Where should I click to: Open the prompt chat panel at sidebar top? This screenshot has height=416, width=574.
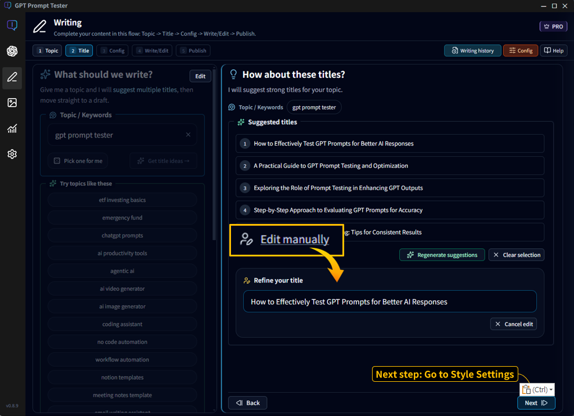12,25
